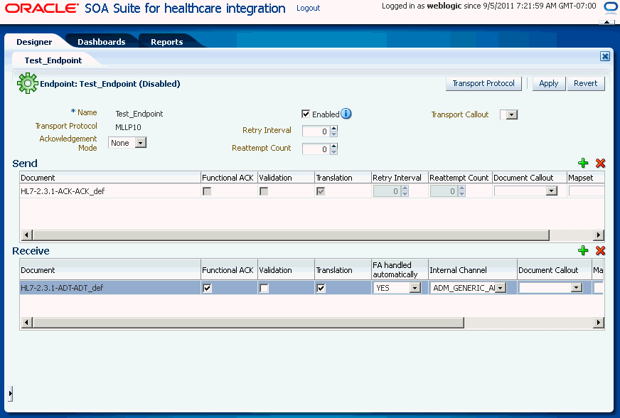Screen dimensions: 620x418
Task: Click Receive table scroll left arrow
Action: pyautogui.click(x=26, y=322)
